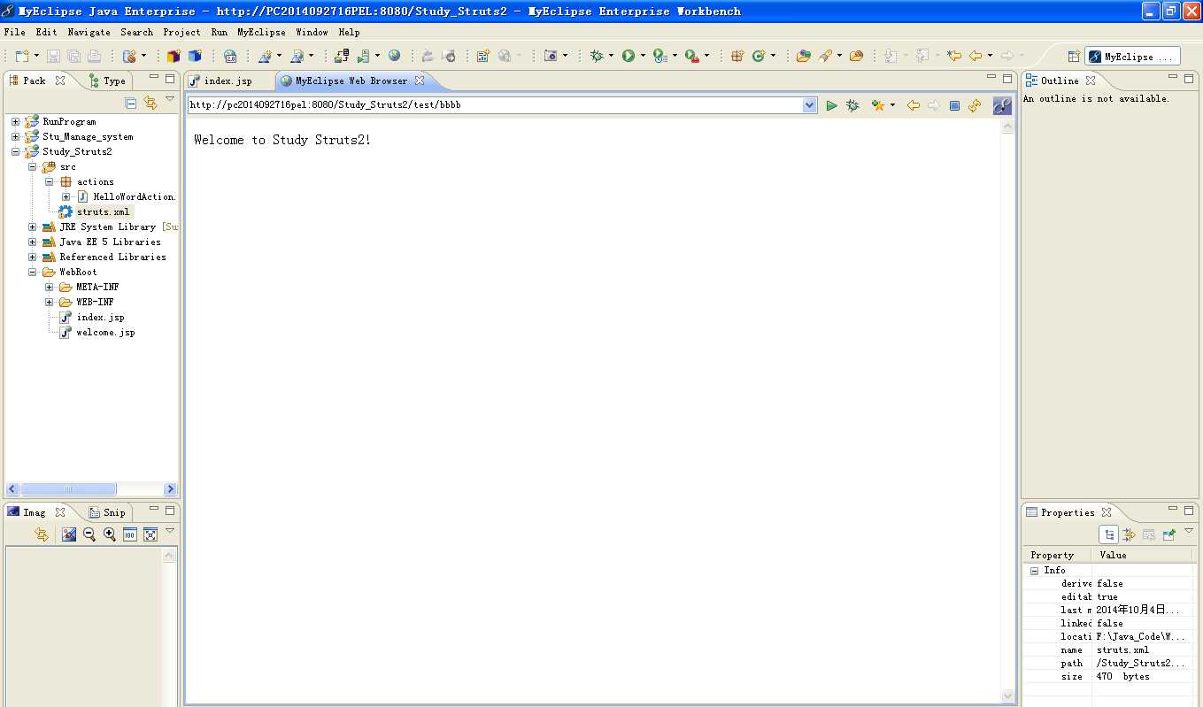Click the Run External Tools toolbar icon
The height and width of the screenshot is (707, 1203).
(x=690, y=56)
